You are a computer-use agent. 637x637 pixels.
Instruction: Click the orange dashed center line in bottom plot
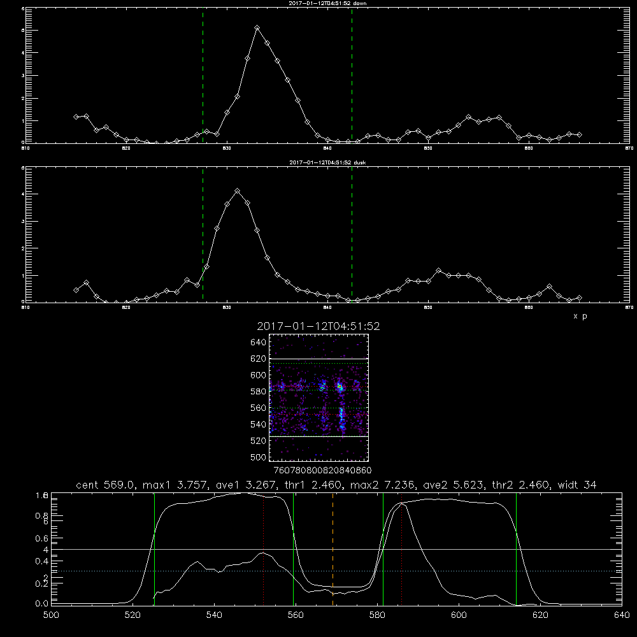333,548
